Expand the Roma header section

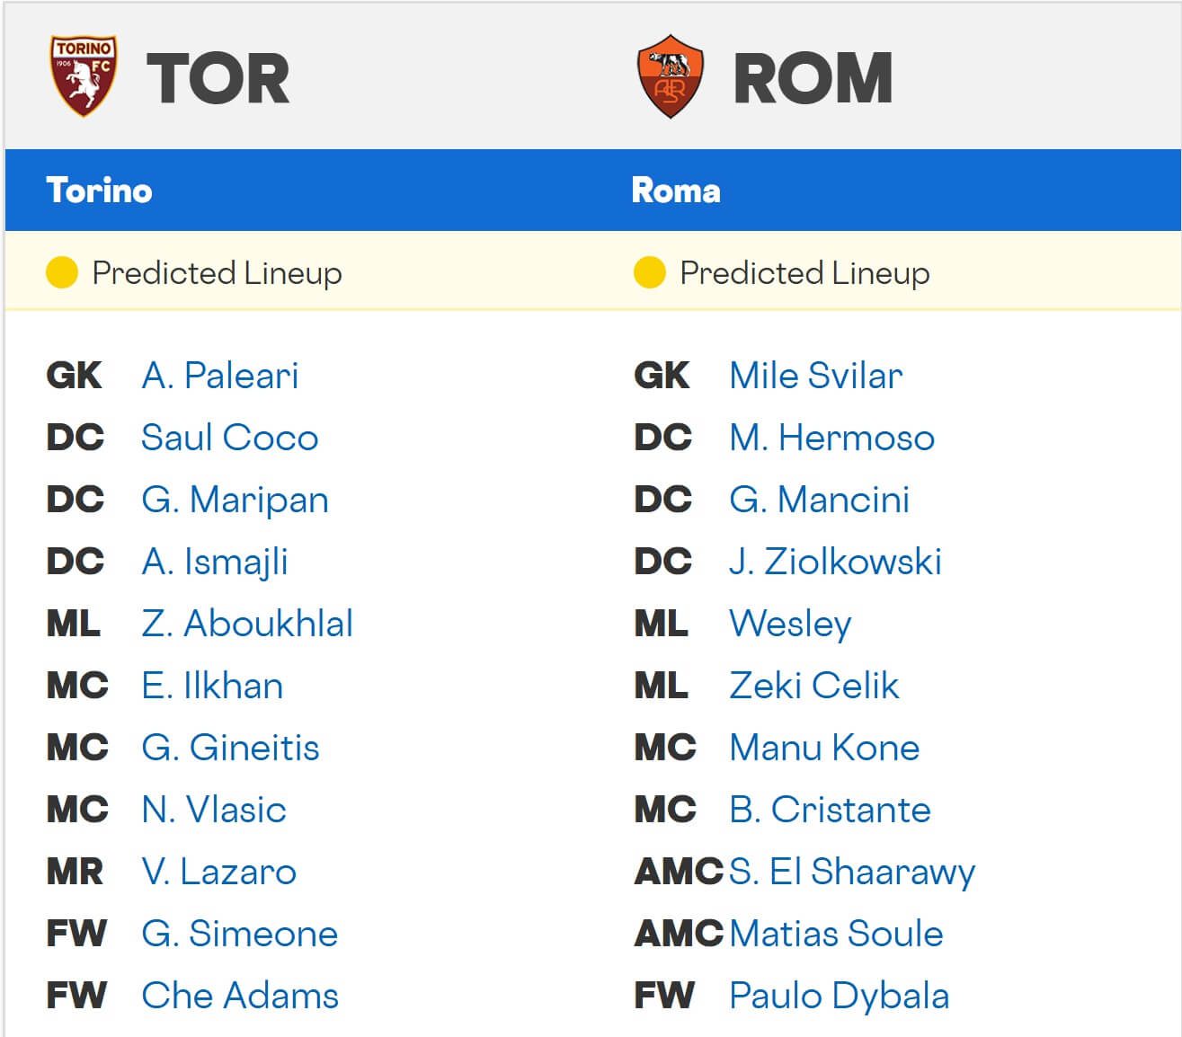[677, 191]
